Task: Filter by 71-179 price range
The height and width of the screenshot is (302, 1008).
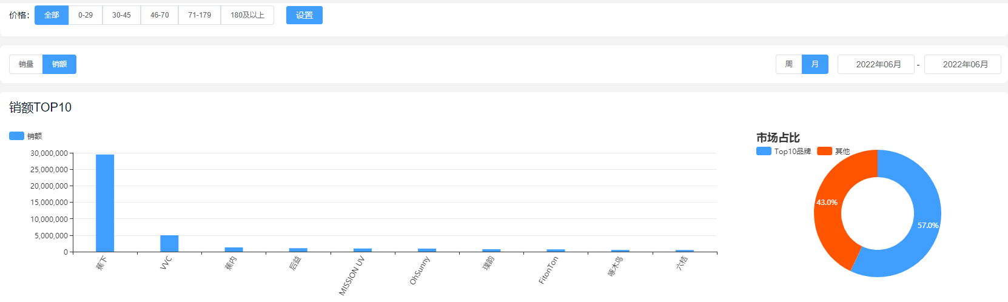Action: tap(200, 15)
